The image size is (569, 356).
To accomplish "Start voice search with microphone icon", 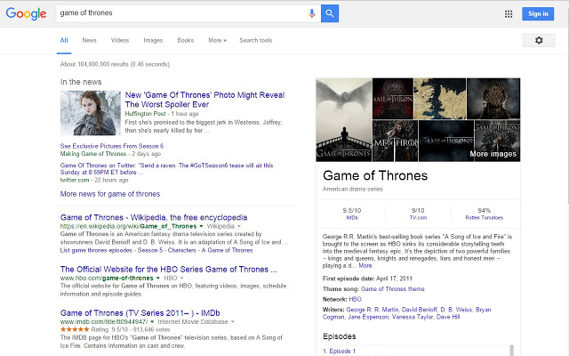I will pos(312,13).
